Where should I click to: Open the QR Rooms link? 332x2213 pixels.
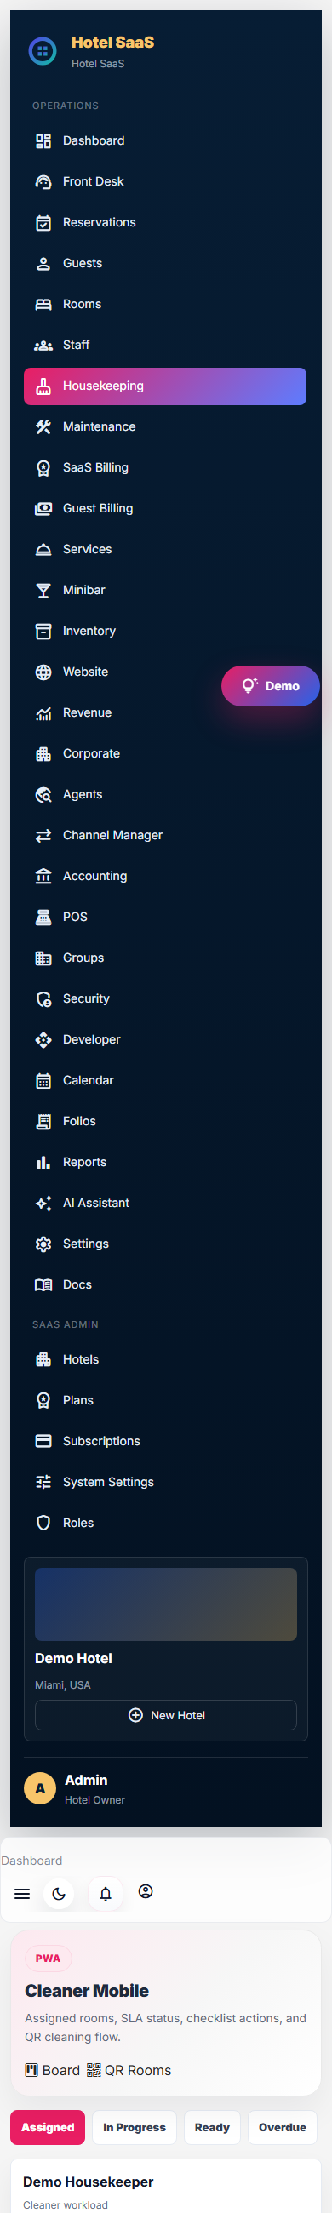[129, 2069]
